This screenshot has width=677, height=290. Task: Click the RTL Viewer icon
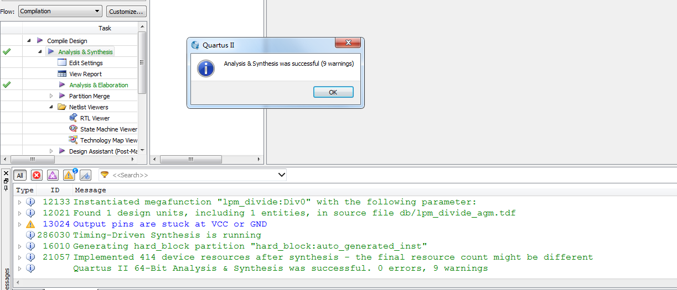click(x=73, y=118)
